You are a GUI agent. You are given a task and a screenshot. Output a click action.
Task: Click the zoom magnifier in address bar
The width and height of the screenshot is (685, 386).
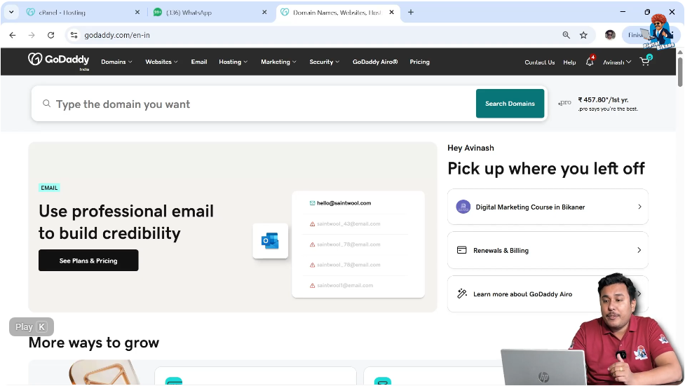click(x=567, y=35)
